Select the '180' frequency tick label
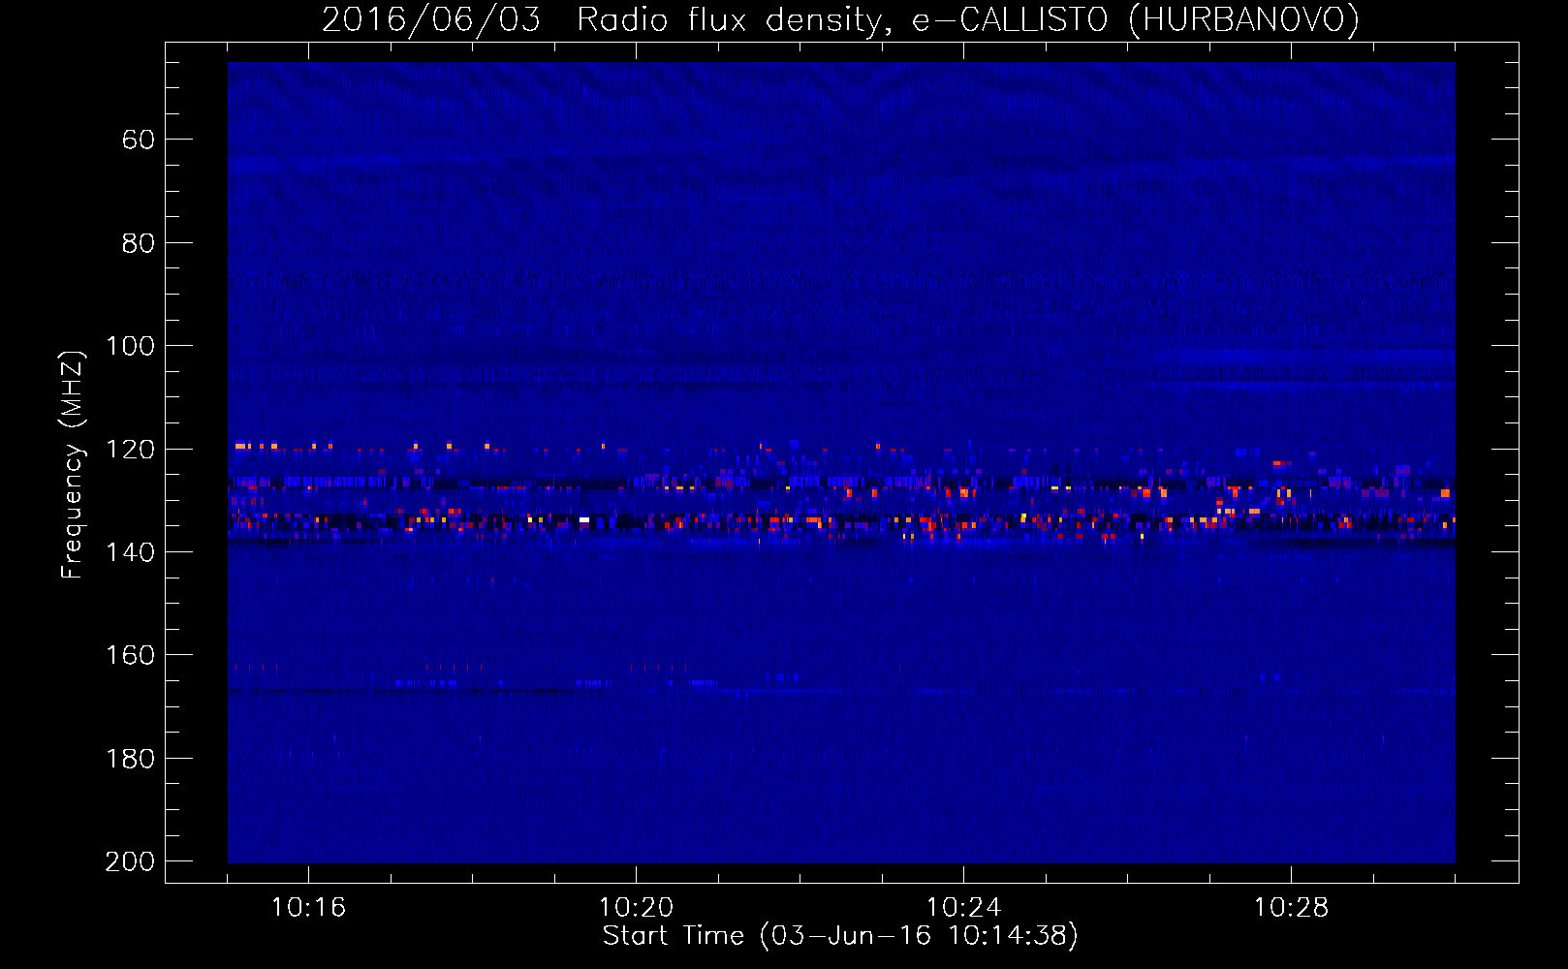This screenshot has height=969, width=1568. (130, 759)
